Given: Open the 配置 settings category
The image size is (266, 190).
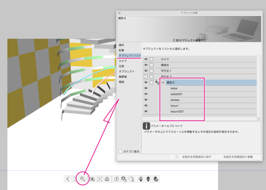Looking at the screenshot, I should click(x=121, y=50).
